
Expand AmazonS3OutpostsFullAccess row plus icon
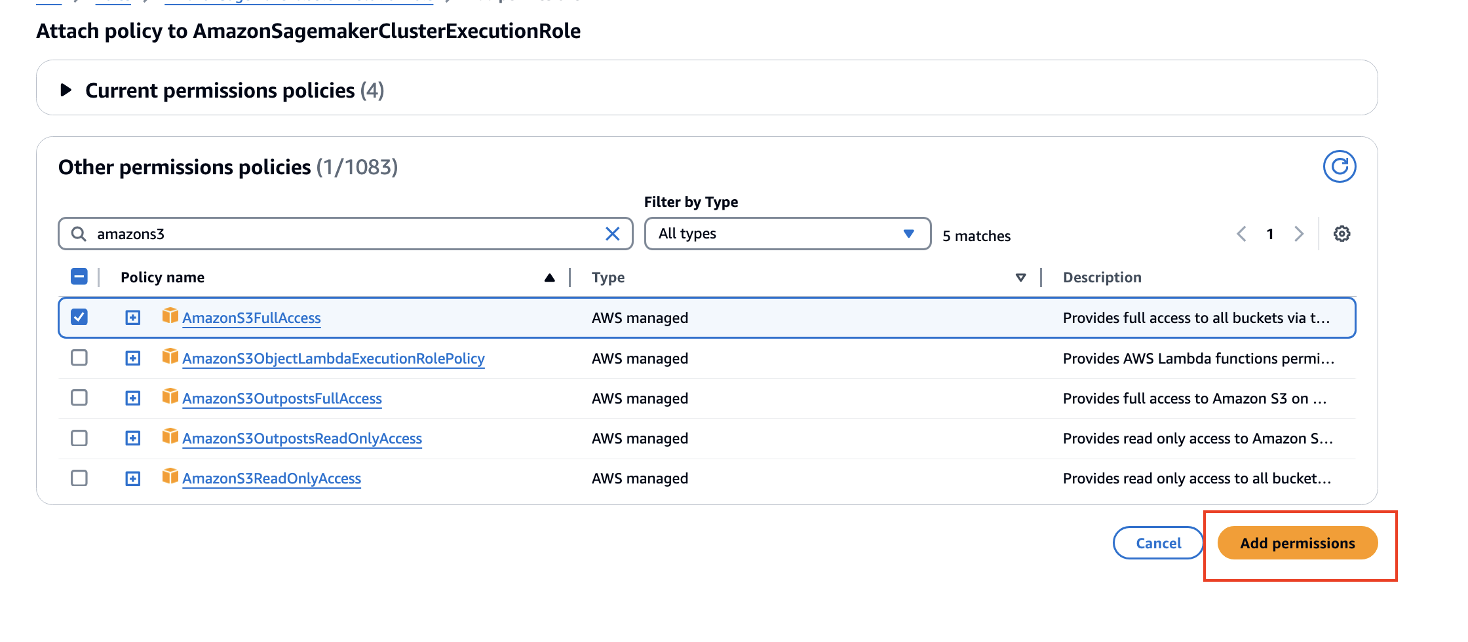click(x=132, y=398)
